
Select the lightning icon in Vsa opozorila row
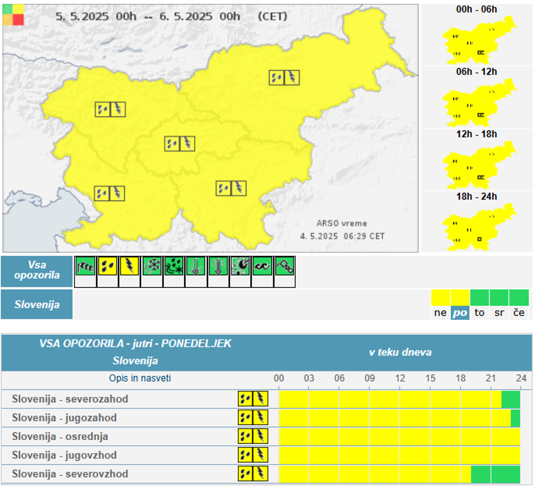click(x=130, y=266)
